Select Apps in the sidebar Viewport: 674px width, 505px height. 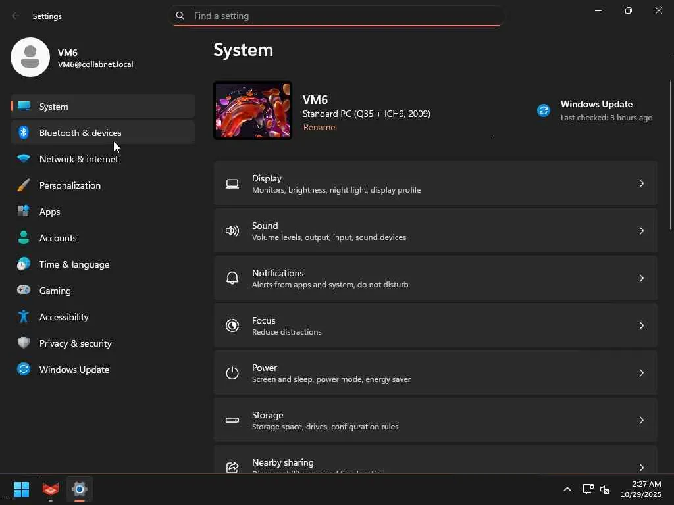[50, 212]
